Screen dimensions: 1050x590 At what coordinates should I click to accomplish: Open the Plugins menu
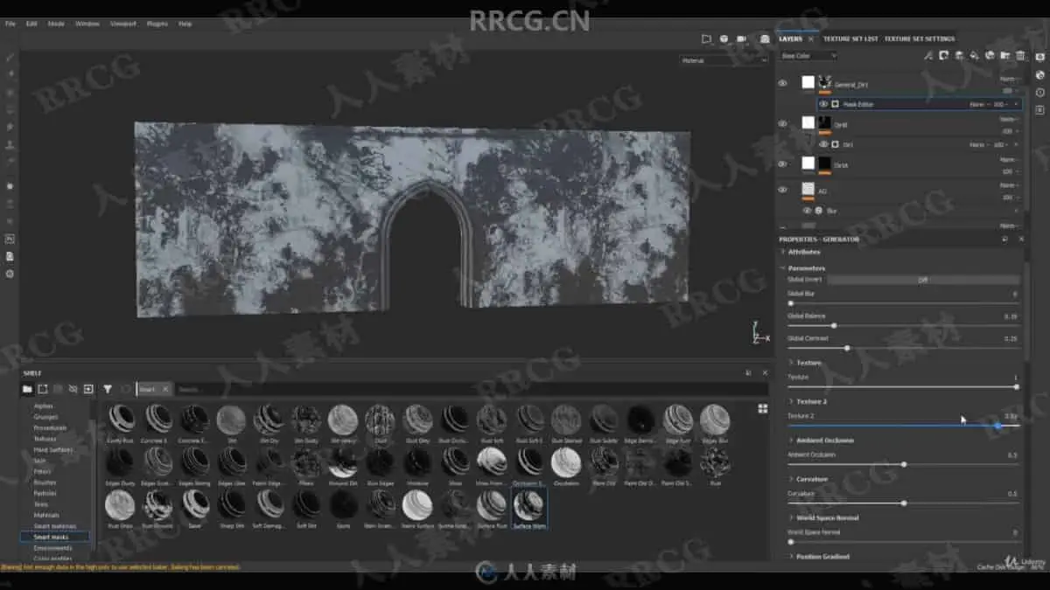point(157,24)
